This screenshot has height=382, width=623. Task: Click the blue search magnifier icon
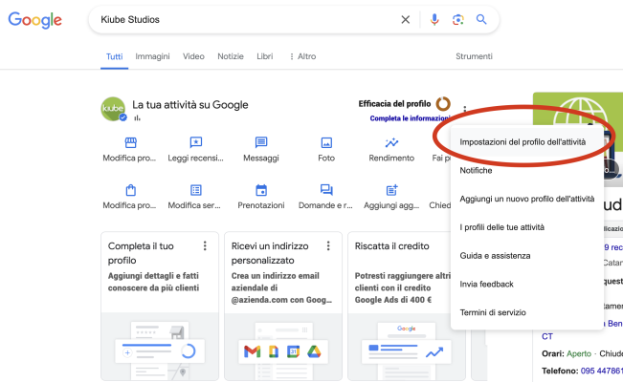[x=481, y=19]
